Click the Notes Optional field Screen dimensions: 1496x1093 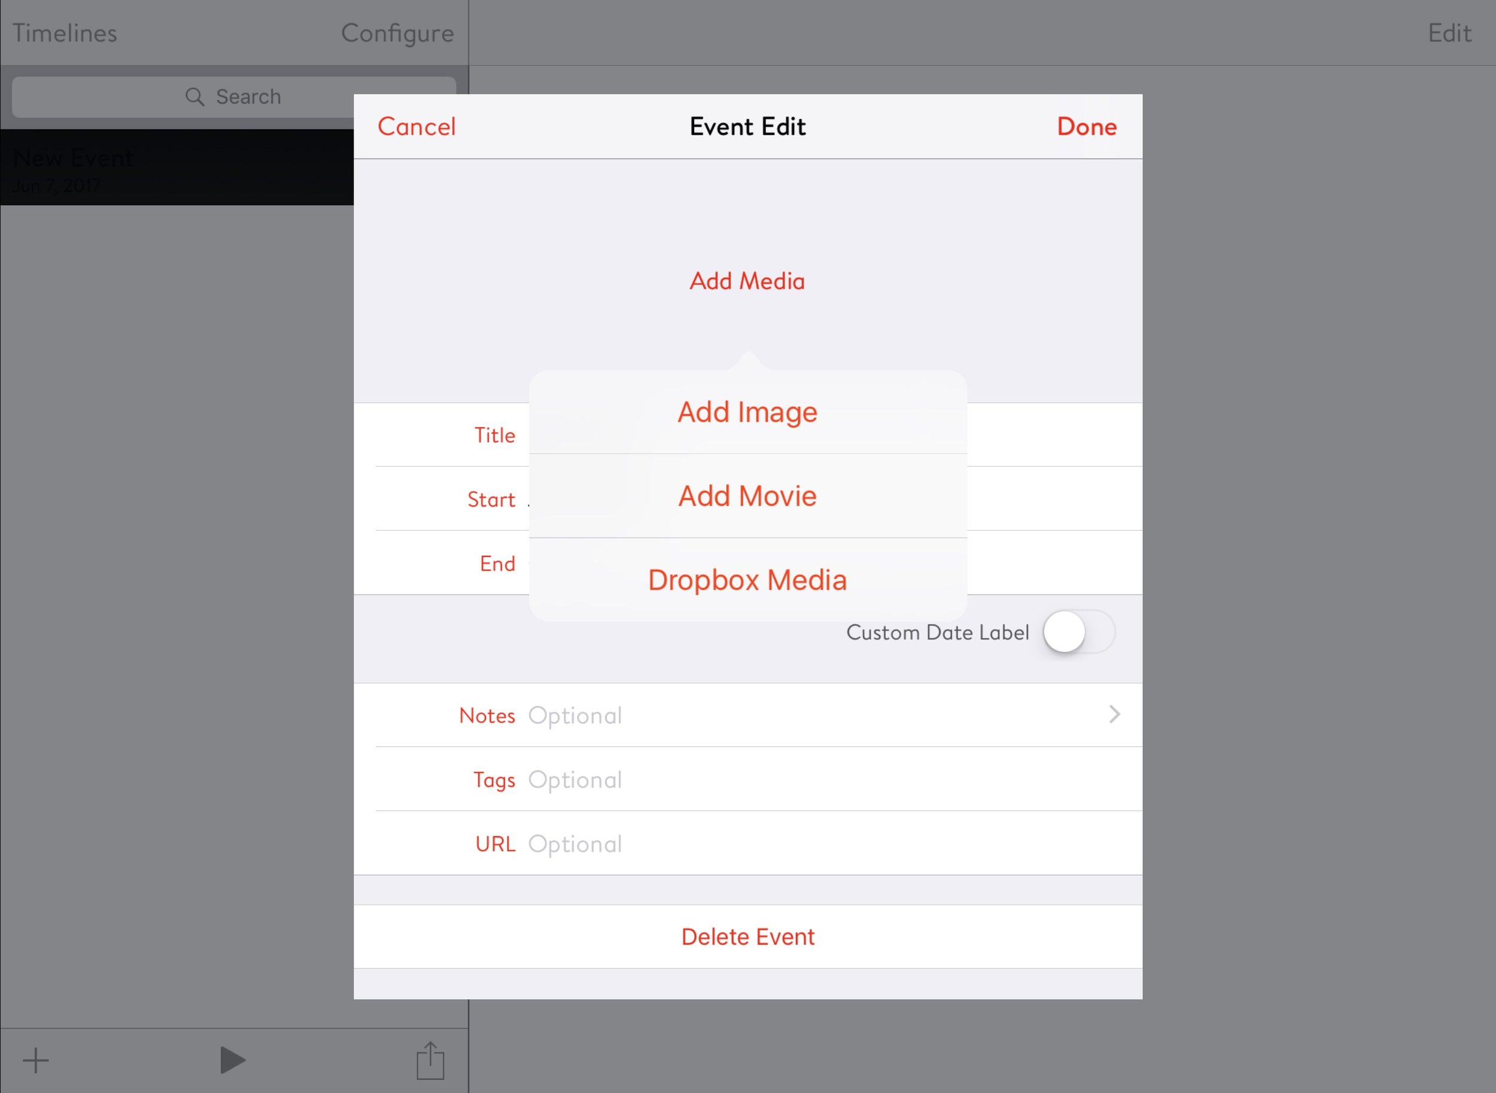[747, 716]
